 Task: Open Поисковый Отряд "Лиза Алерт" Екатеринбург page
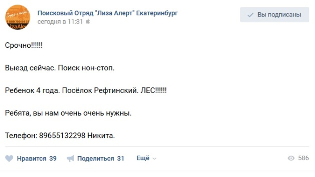pos(108,13)
